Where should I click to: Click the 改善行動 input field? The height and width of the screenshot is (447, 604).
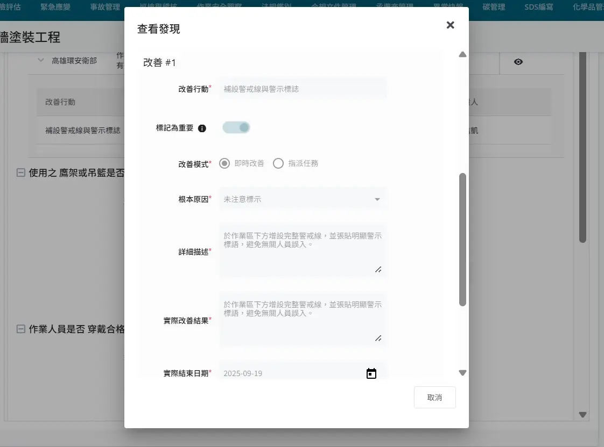[x=303, y=89]
